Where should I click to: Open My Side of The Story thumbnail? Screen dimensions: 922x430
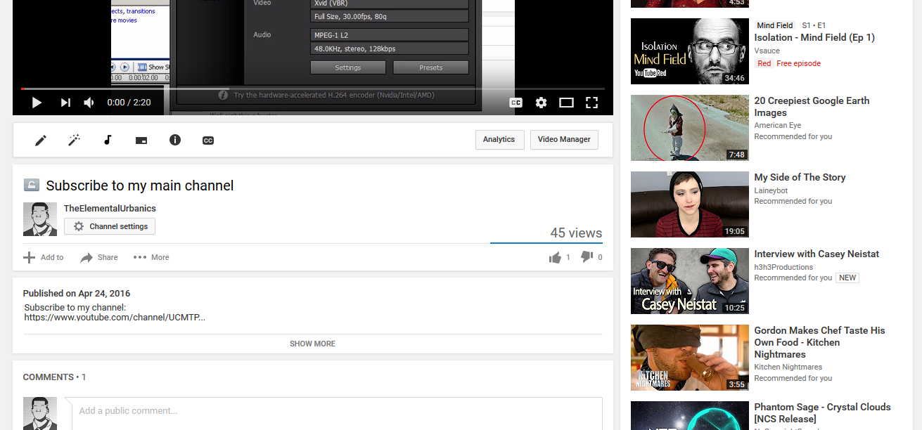coord(690,204)
